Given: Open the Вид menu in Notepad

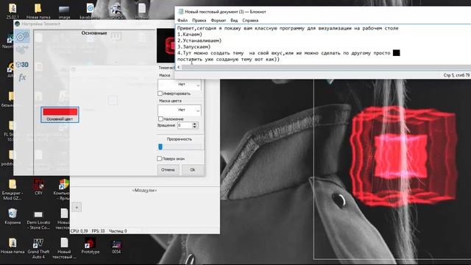Looking at the screenshot, I should (234, 21).
